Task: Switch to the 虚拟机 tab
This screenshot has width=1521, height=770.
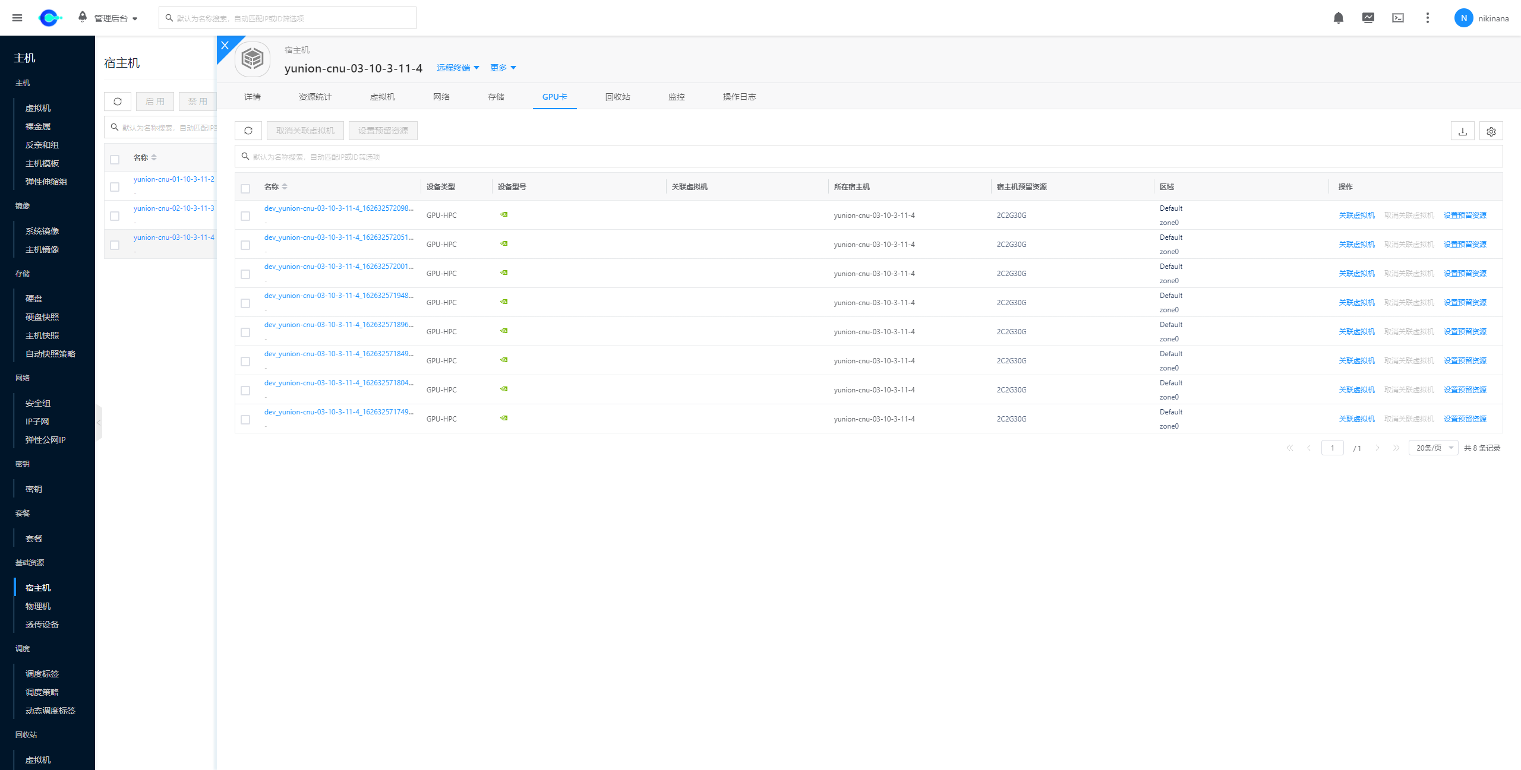Action: point(383,96)
